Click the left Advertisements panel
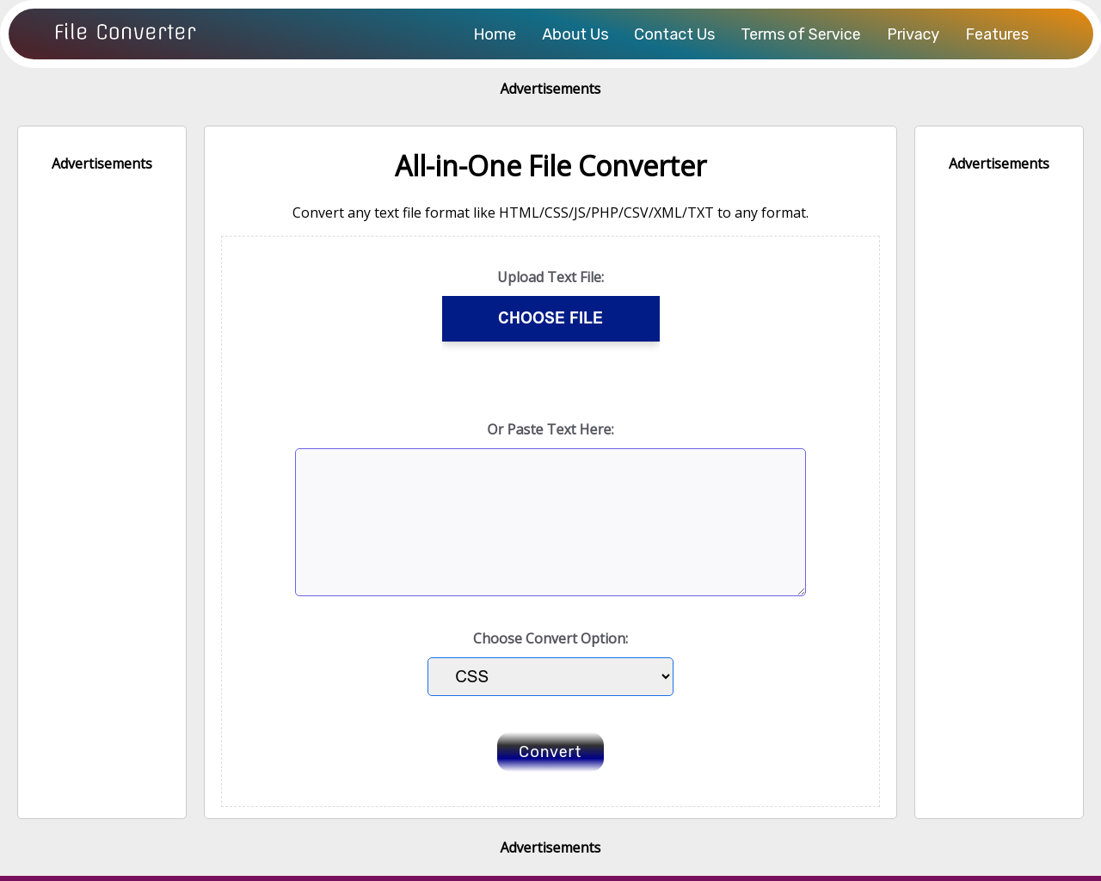 tap(101, 471)
